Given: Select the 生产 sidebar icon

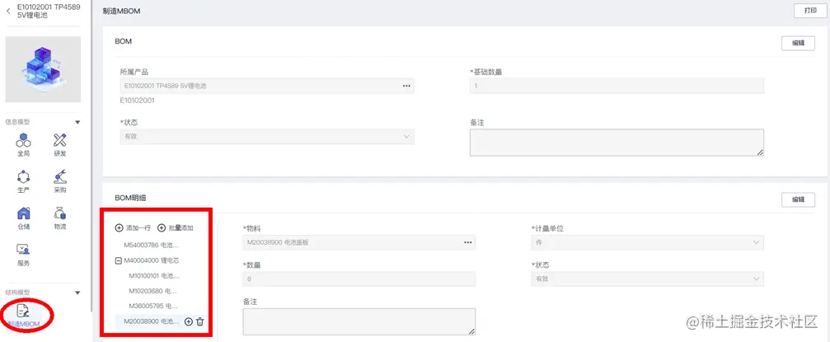Looking at the screenshot, I should [23, 181].
